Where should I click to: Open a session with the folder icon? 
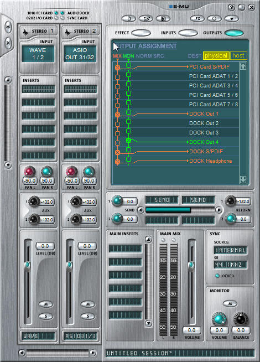tap(146, 18)
